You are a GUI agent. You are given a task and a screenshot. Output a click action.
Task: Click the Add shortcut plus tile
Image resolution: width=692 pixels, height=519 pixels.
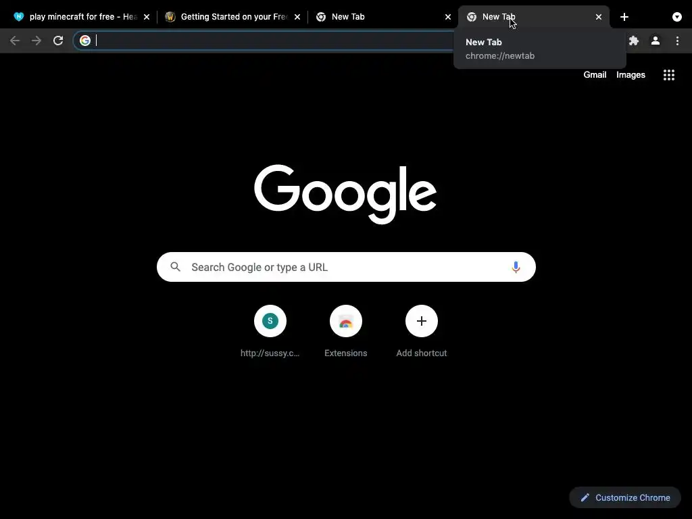422,321
